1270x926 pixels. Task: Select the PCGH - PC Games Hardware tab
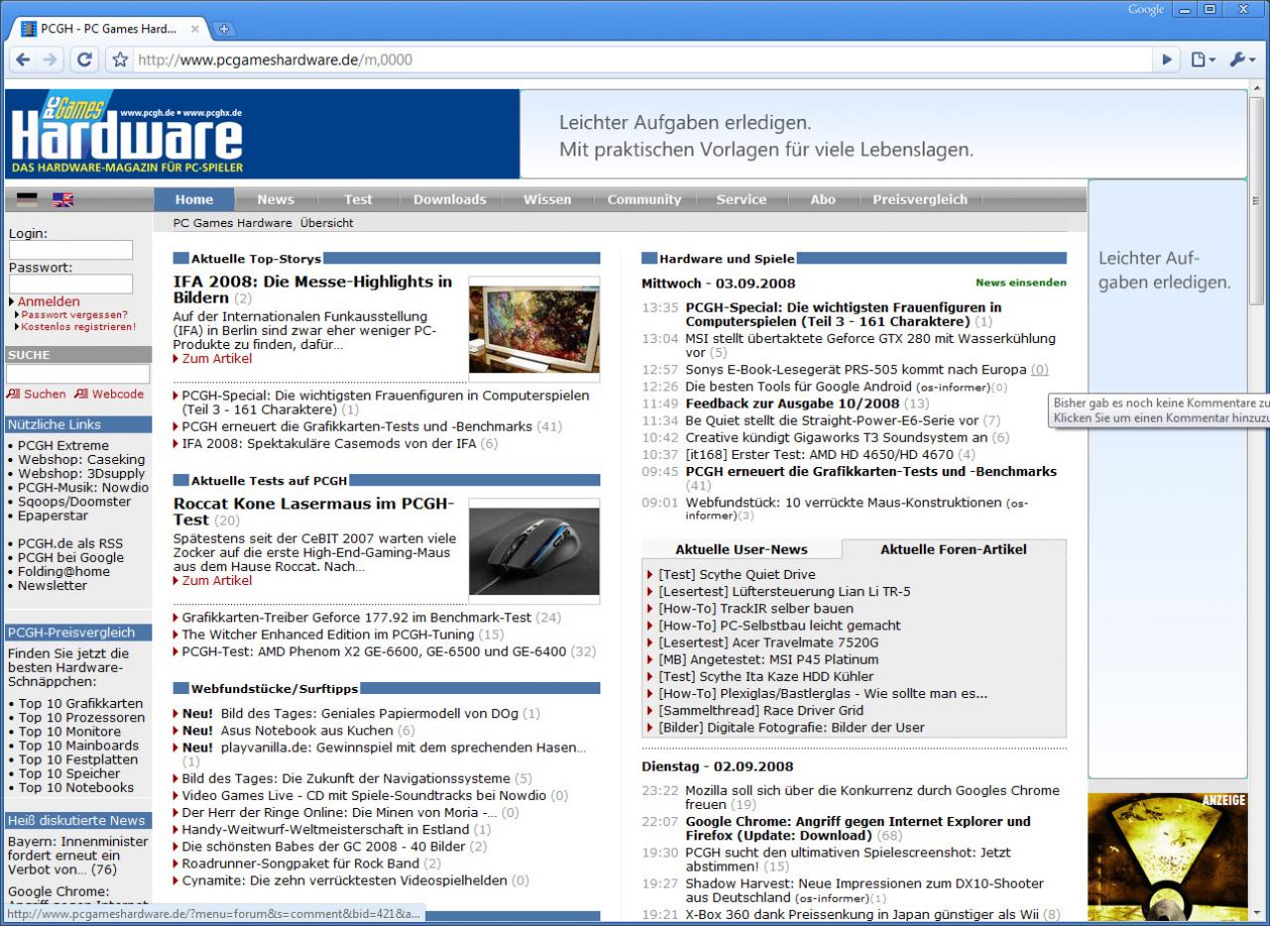pos(107,29)
